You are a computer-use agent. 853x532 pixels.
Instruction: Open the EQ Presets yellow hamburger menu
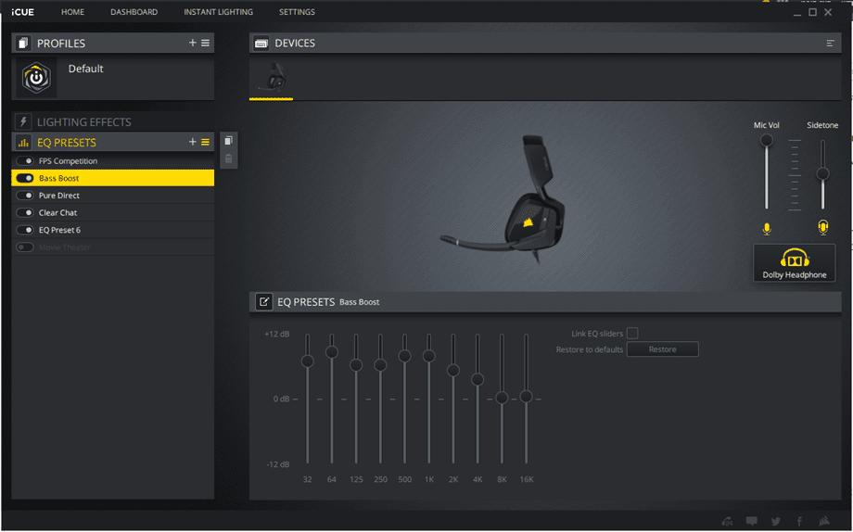[x=205, y=142]
